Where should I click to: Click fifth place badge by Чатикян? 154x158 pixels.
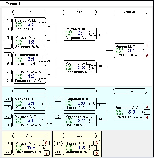click(97, 153)
